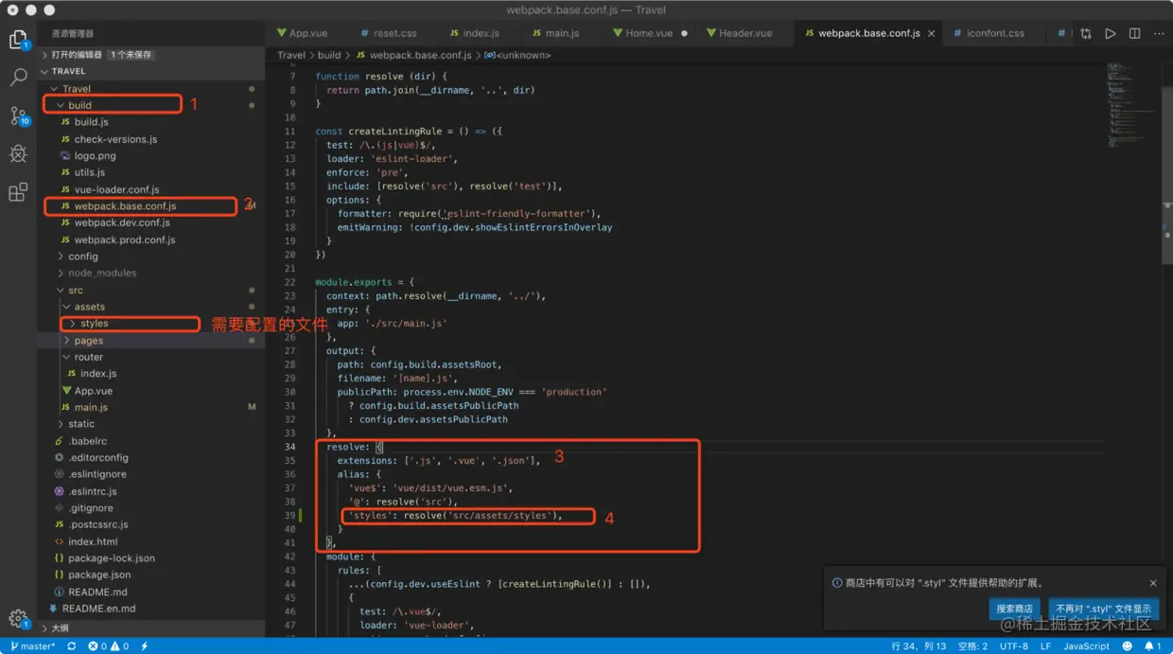Expand the 大纲 outline section

coord(60,627)
